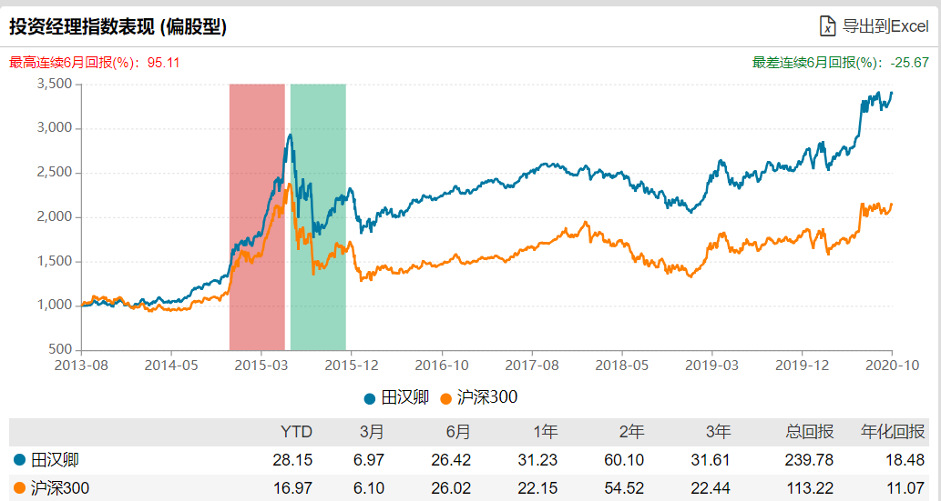
Task: Click the 田汉卿 name in the table
Action: [x=49, y=460]
